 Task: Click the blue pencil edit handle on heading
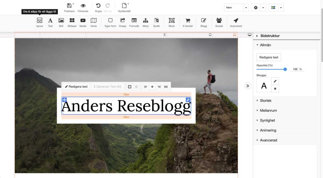[188, 100]
